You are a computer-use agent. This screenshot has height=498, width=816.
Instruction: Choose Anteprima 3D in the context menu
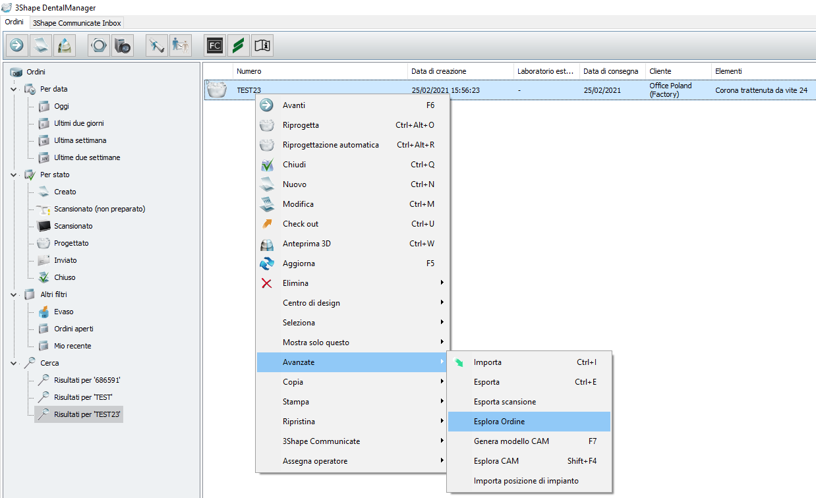[353, 244]
